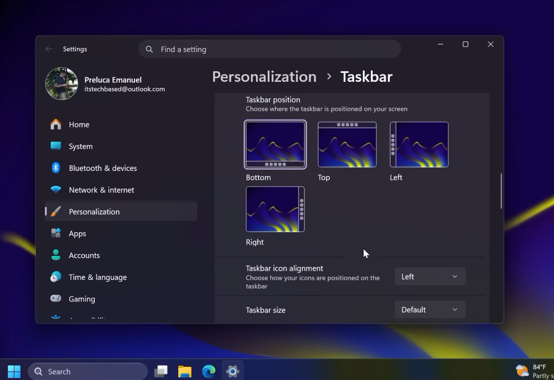Open Task View on the taskbar
This screenshot has width=554, height=380.
(x=161, y=371)
